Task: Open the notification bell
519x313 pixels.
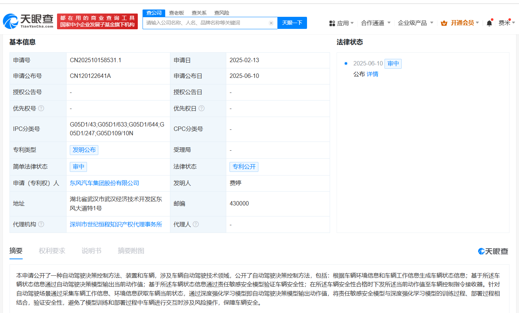Action: click(x=489, y=23)
